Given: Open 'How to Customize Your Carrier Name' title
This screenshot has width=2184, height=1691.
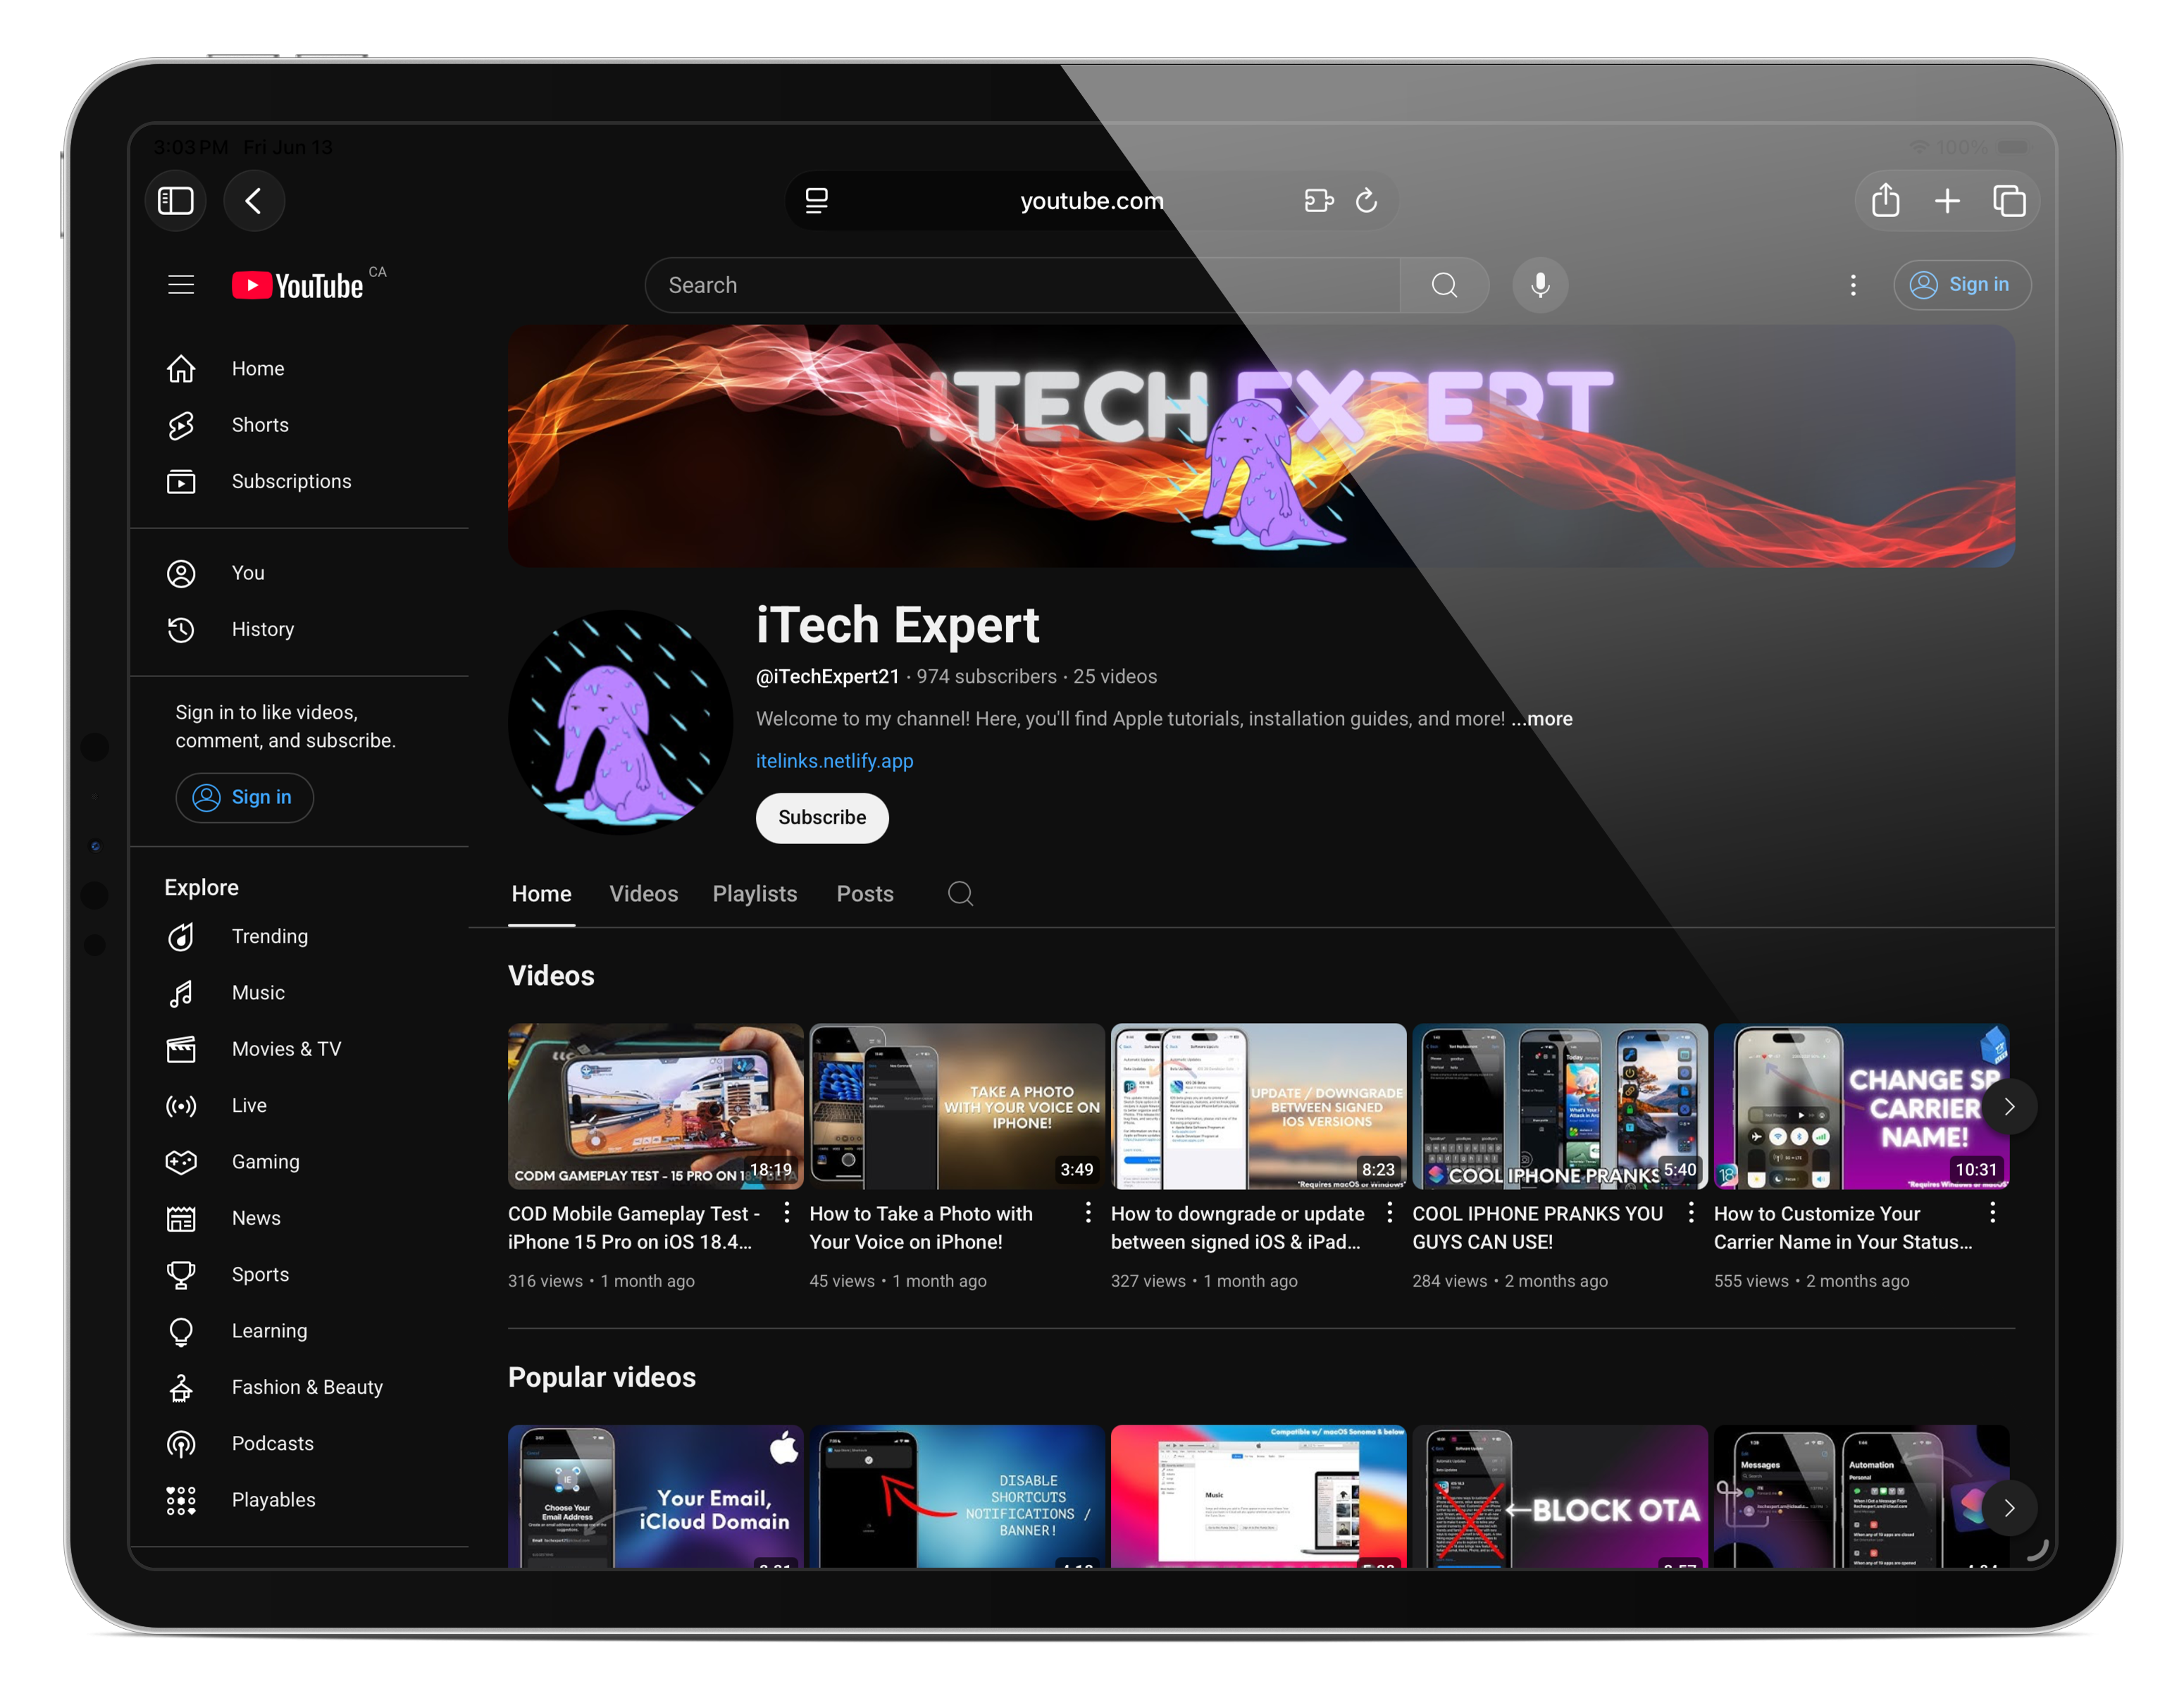Looking at the screenshot, I should pos(1843,1228).
